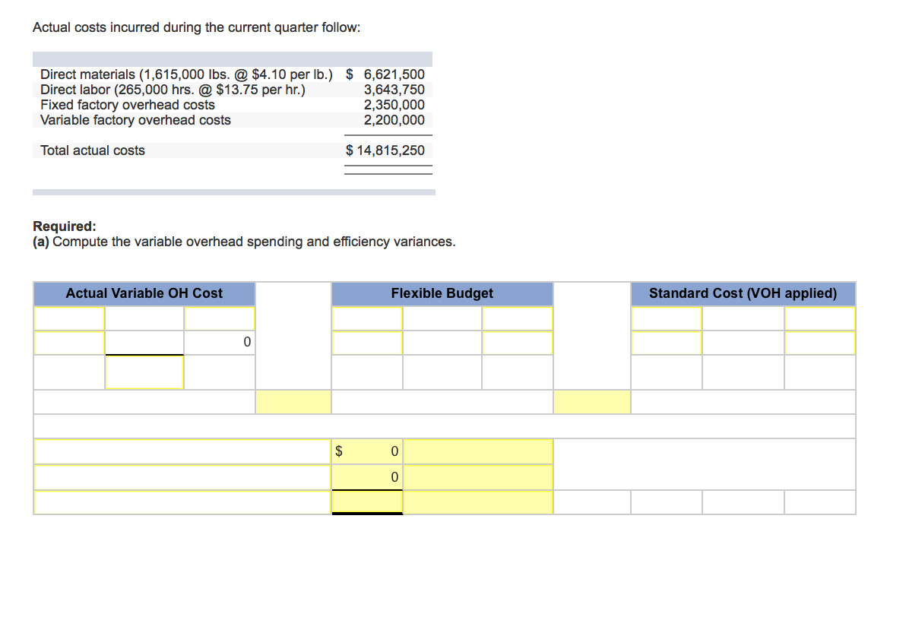Select the yellow cell right of $ 0 amount
The width and height of the screenshot is (906, 620).
(x=478, y=451)
